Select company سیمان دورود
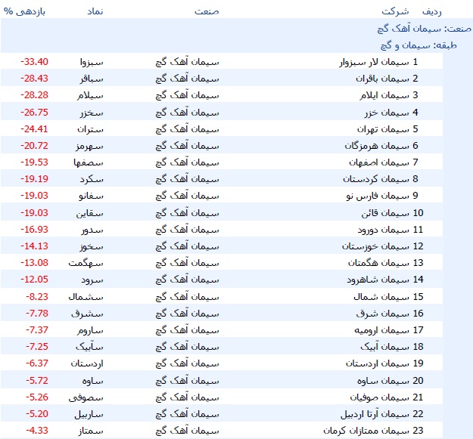This screenshot has height=439, width=473. [x=384, y=230]
